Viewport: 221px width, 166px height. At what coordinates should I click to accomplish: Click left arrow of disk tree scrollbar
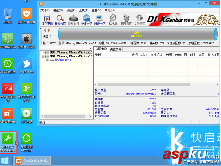[x=42, y=116]
